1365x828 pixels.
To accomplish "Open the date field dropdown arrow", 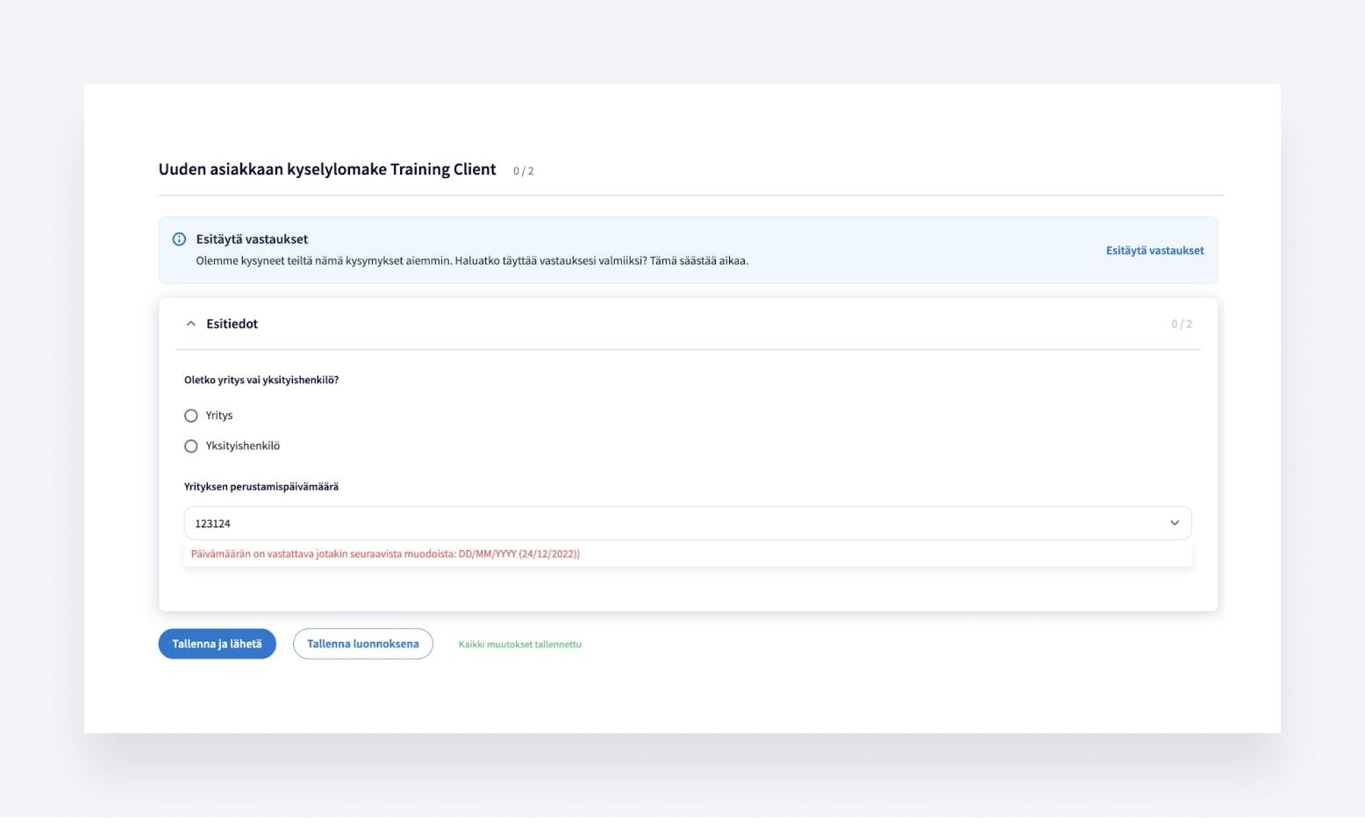I will [x=1174, y=523].
